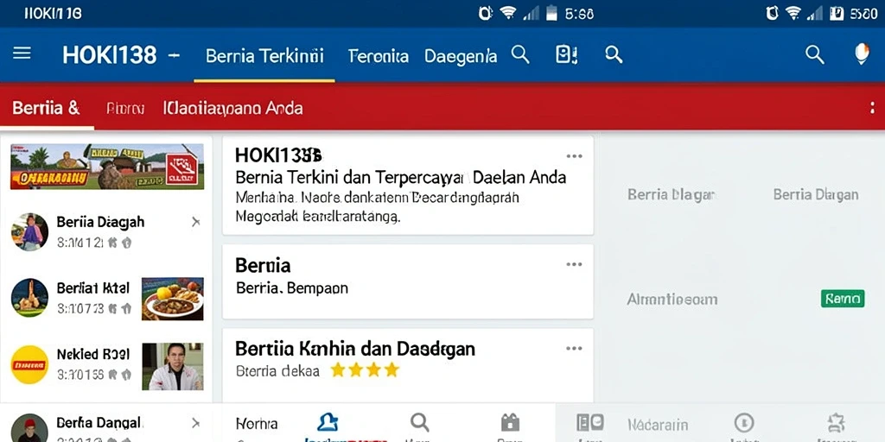Dismiss the Berfia Dangal list item

tap(196, 423)
